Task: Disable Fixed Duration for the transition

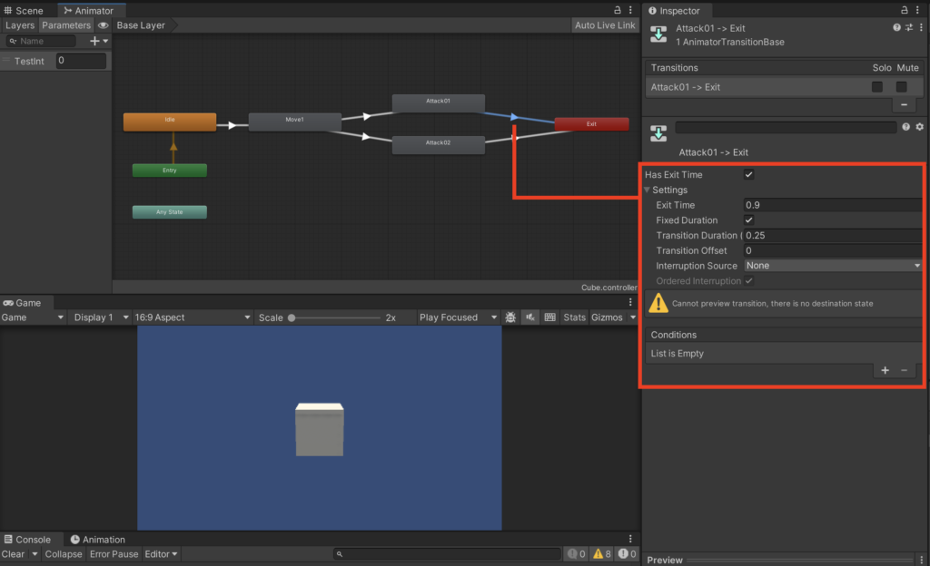Action: pos(749,220)
